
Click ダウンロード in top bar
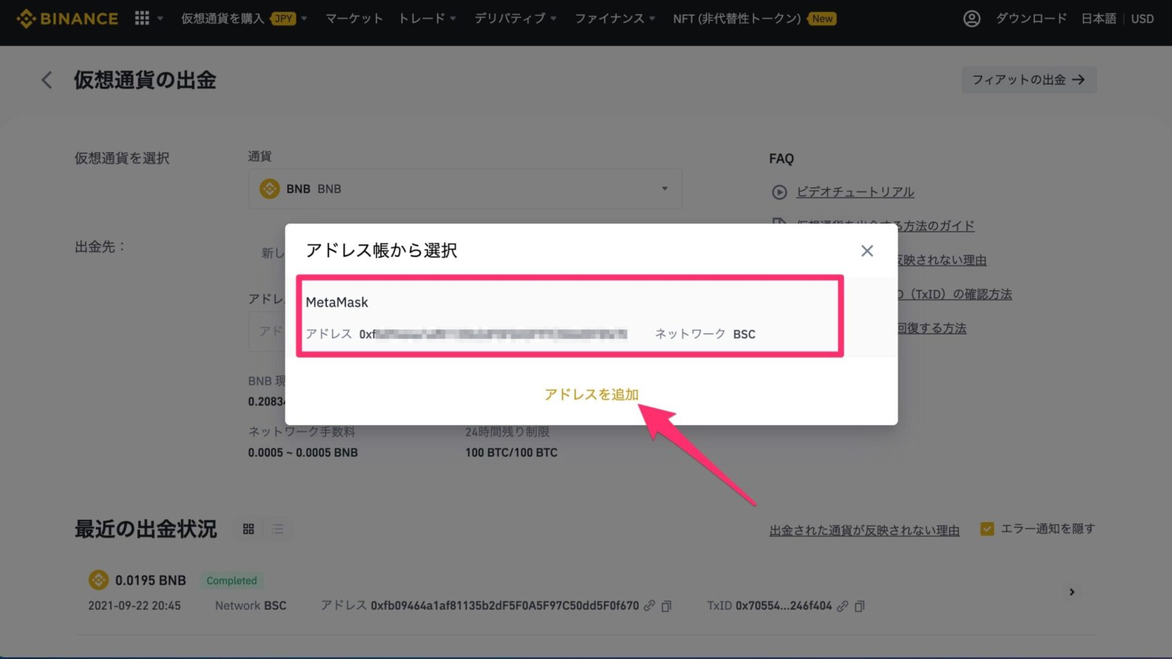(1031, 18)
